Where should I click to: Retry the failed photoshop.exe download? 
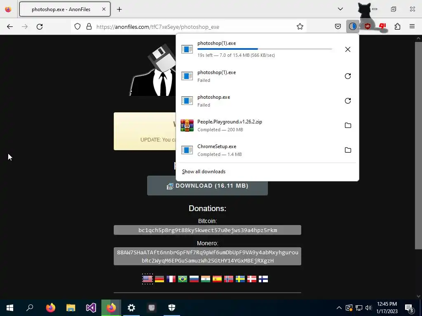click(348, 101)
